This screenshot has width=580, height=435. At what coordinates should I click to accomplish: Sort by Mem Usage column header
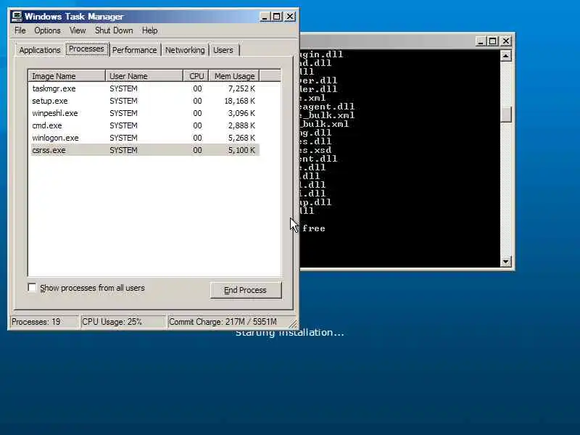click(234, 76)
